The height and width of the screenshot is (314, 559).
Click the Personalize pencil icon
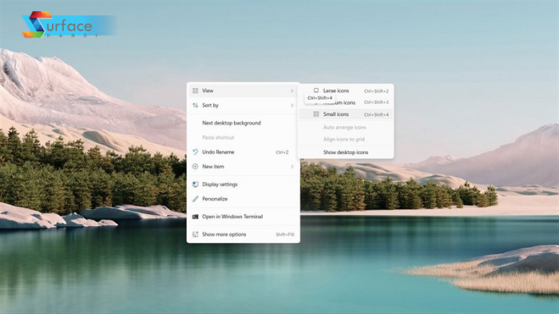[x=195, y=199]
